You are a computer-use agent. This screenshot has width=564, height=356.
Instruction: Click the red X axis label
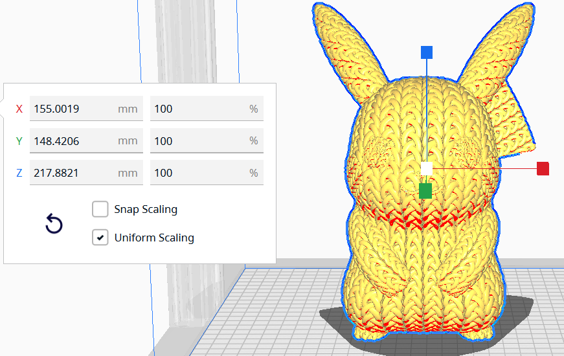19,109
